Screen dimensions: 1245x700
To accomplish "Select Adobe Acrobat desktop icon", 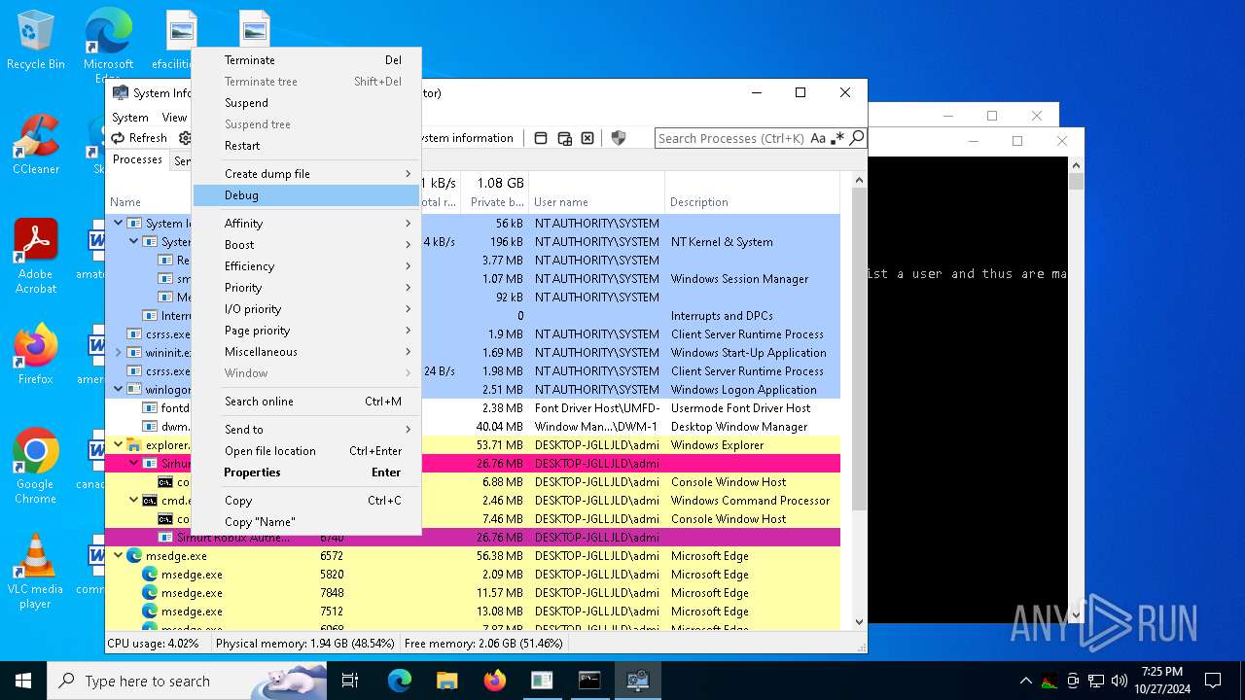I will point(36,257).
